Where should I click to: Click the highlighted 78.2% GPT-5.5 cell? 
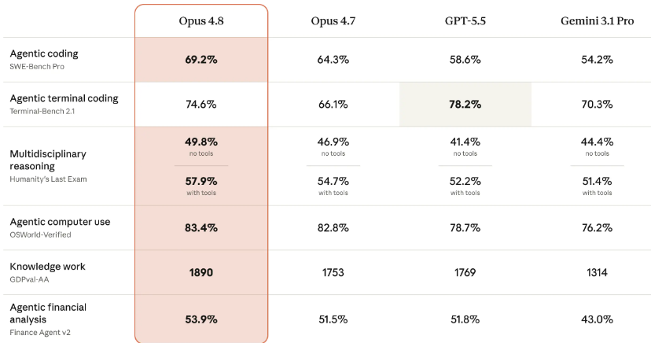[465, 104]
